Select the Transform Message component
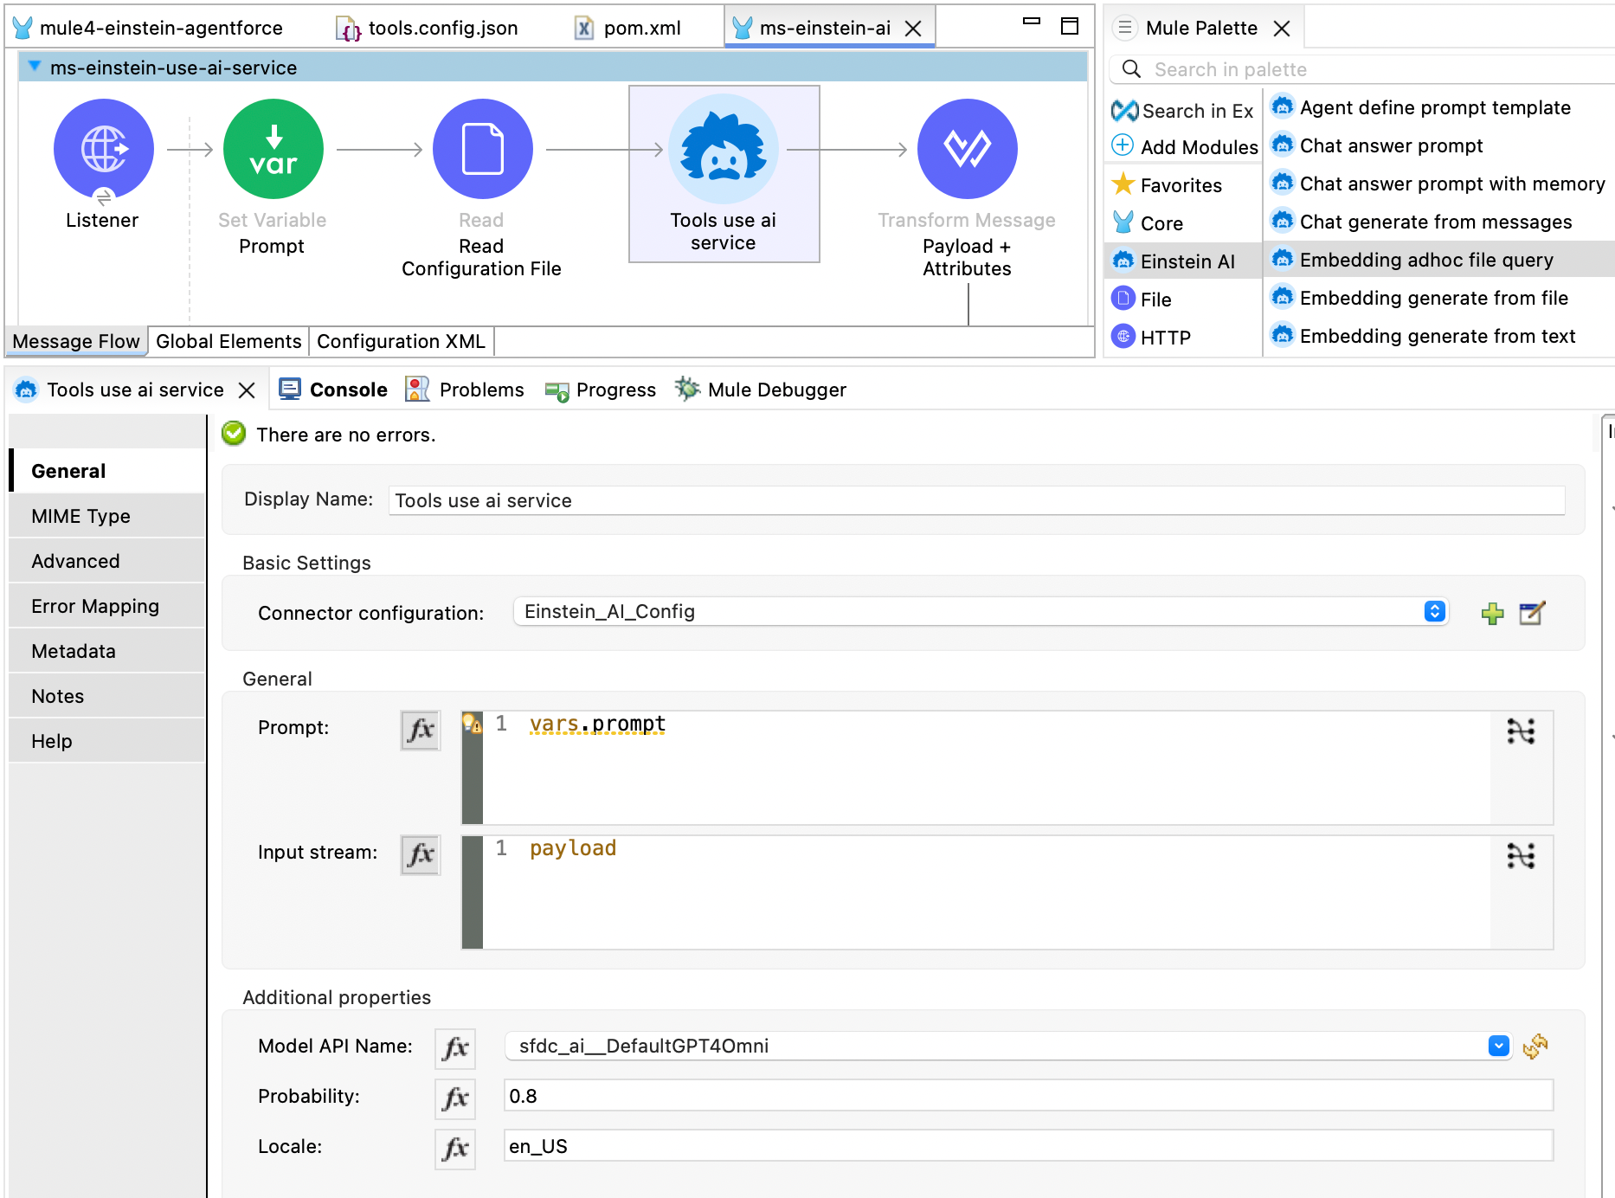 (967, 149)
